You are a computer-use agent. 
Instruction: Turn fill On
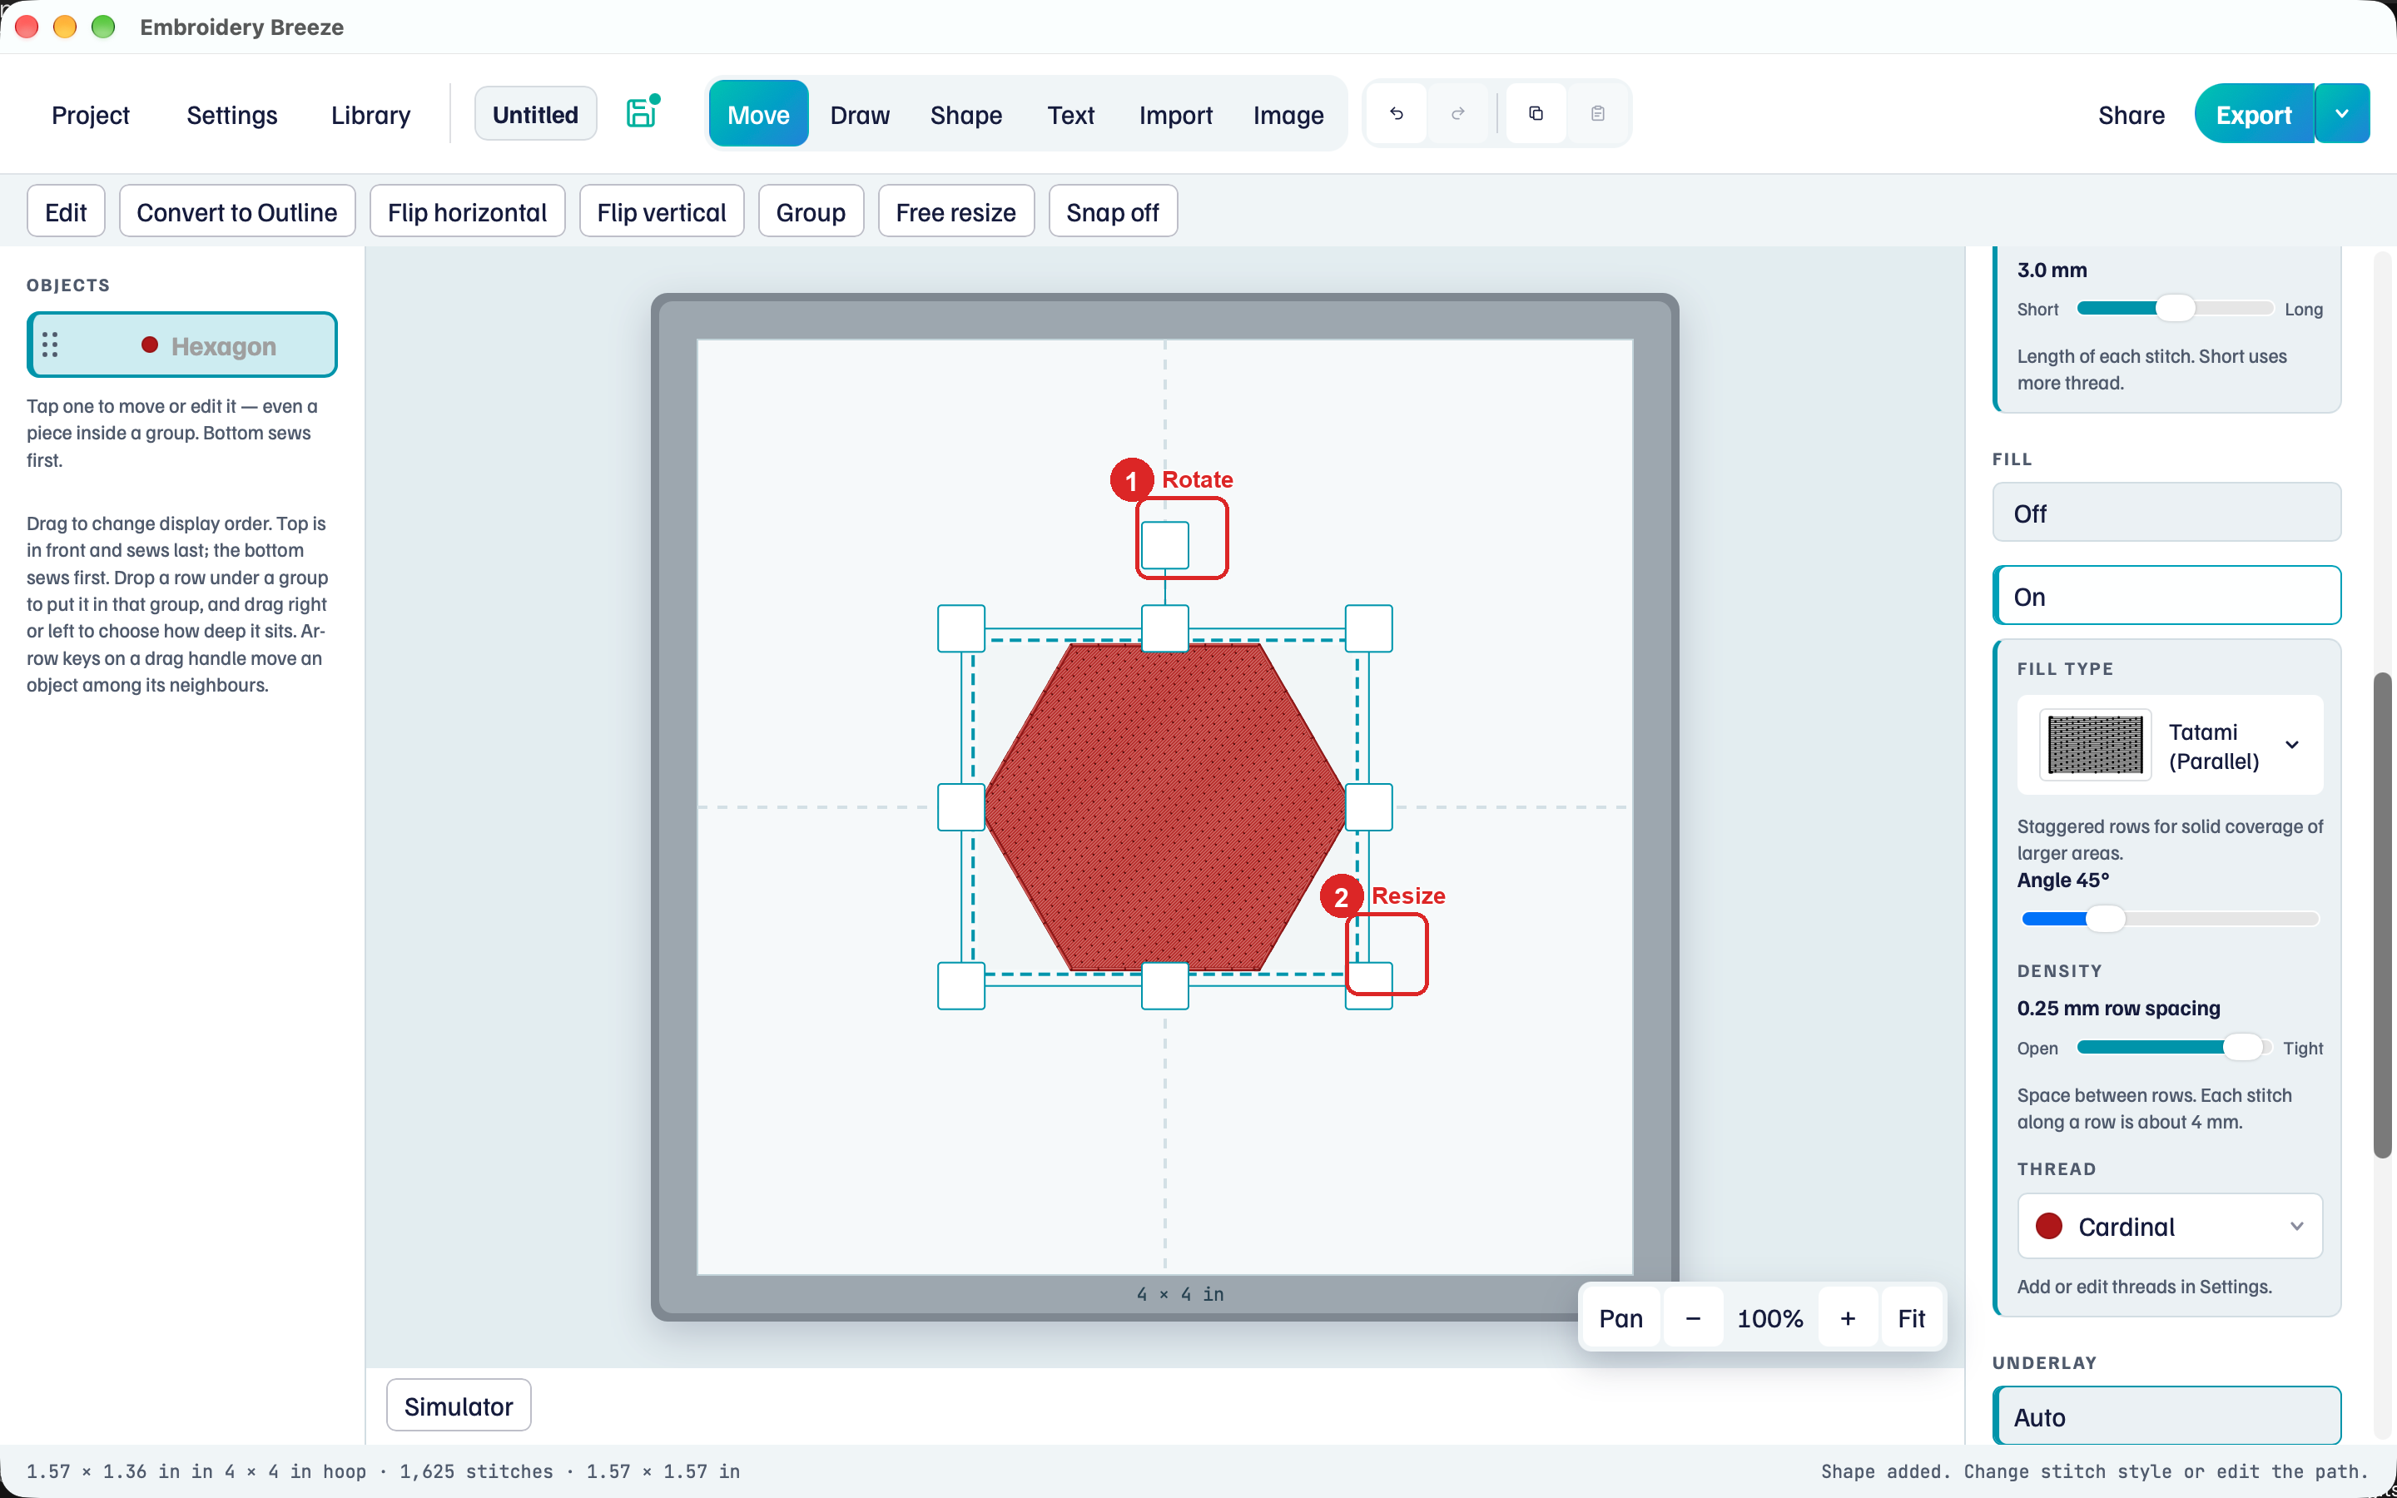click(2166, 595)
